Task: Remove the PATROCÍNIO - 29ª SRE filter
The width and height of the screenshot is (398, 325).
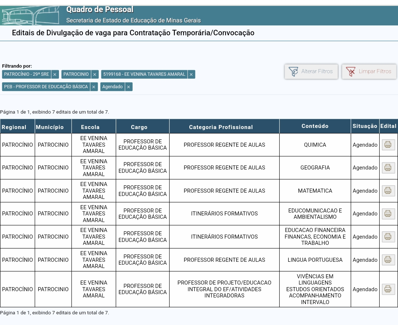Action: pyautogui.click(x=55, y=74)
